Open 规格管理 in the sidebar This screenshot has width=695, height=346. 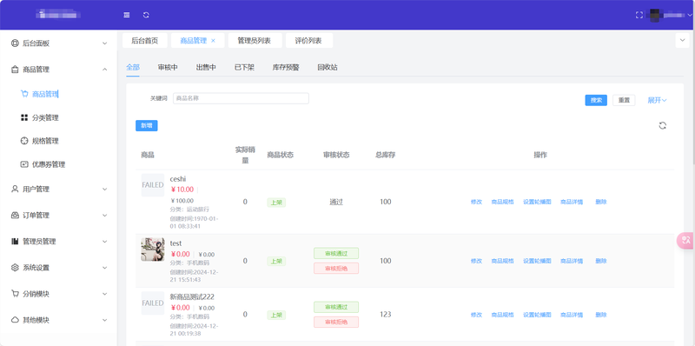45,141
